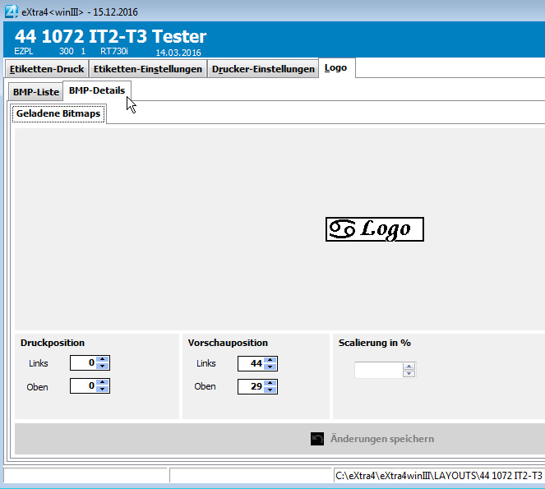Select the Logo bitmap preview image

375,229
